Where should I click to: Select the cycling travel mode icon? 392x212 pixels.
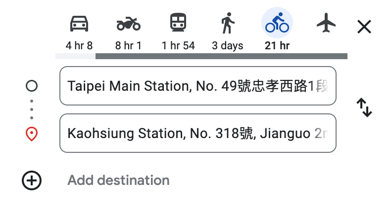[277, 23]
